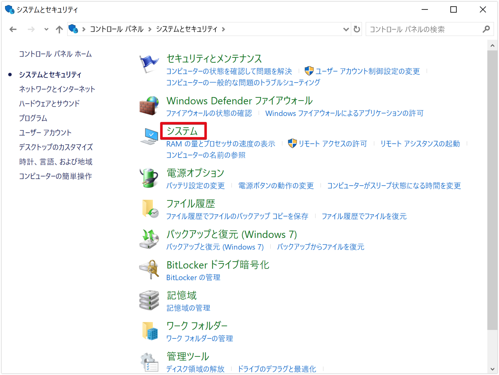Open ハードウェアとサウンド category
The height and width of the screenshot is (375, 499).
(49, 104)
